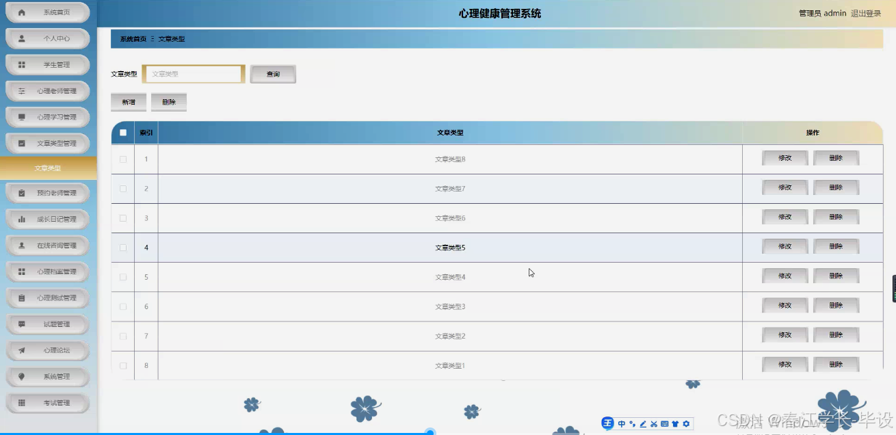Click the grid icon beside 学生管理
Screen dimensions: 896x435
click(22, 65)
